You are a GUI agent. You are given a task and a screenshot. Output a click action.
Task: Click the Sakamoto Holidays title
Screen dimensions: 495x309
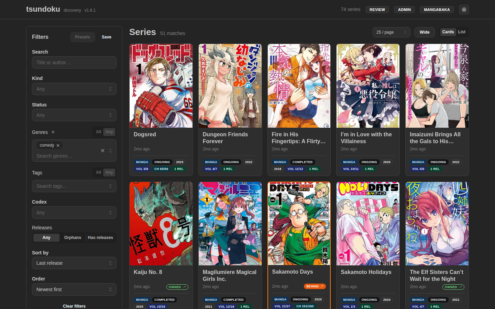(366, 272)
